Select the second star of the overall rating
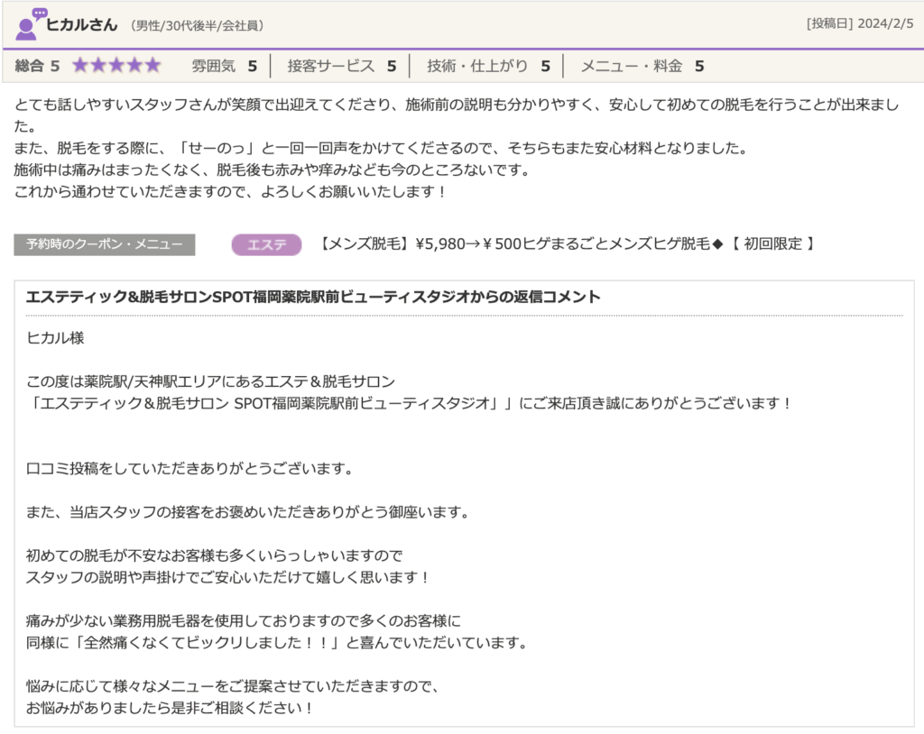The height and width of the screenshot is (734, 924). [98, 65]
